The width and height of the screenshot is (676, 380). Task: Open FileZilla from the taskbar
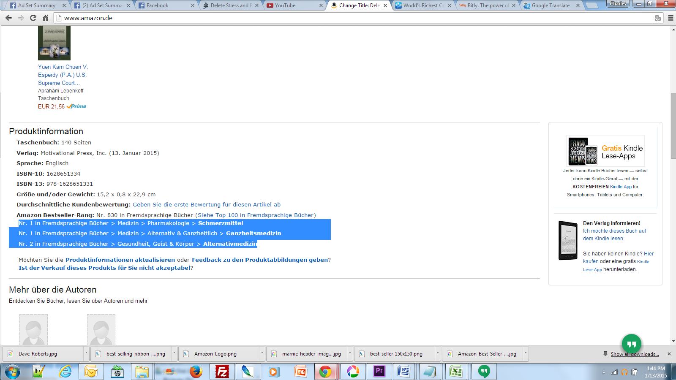(222, 372)
